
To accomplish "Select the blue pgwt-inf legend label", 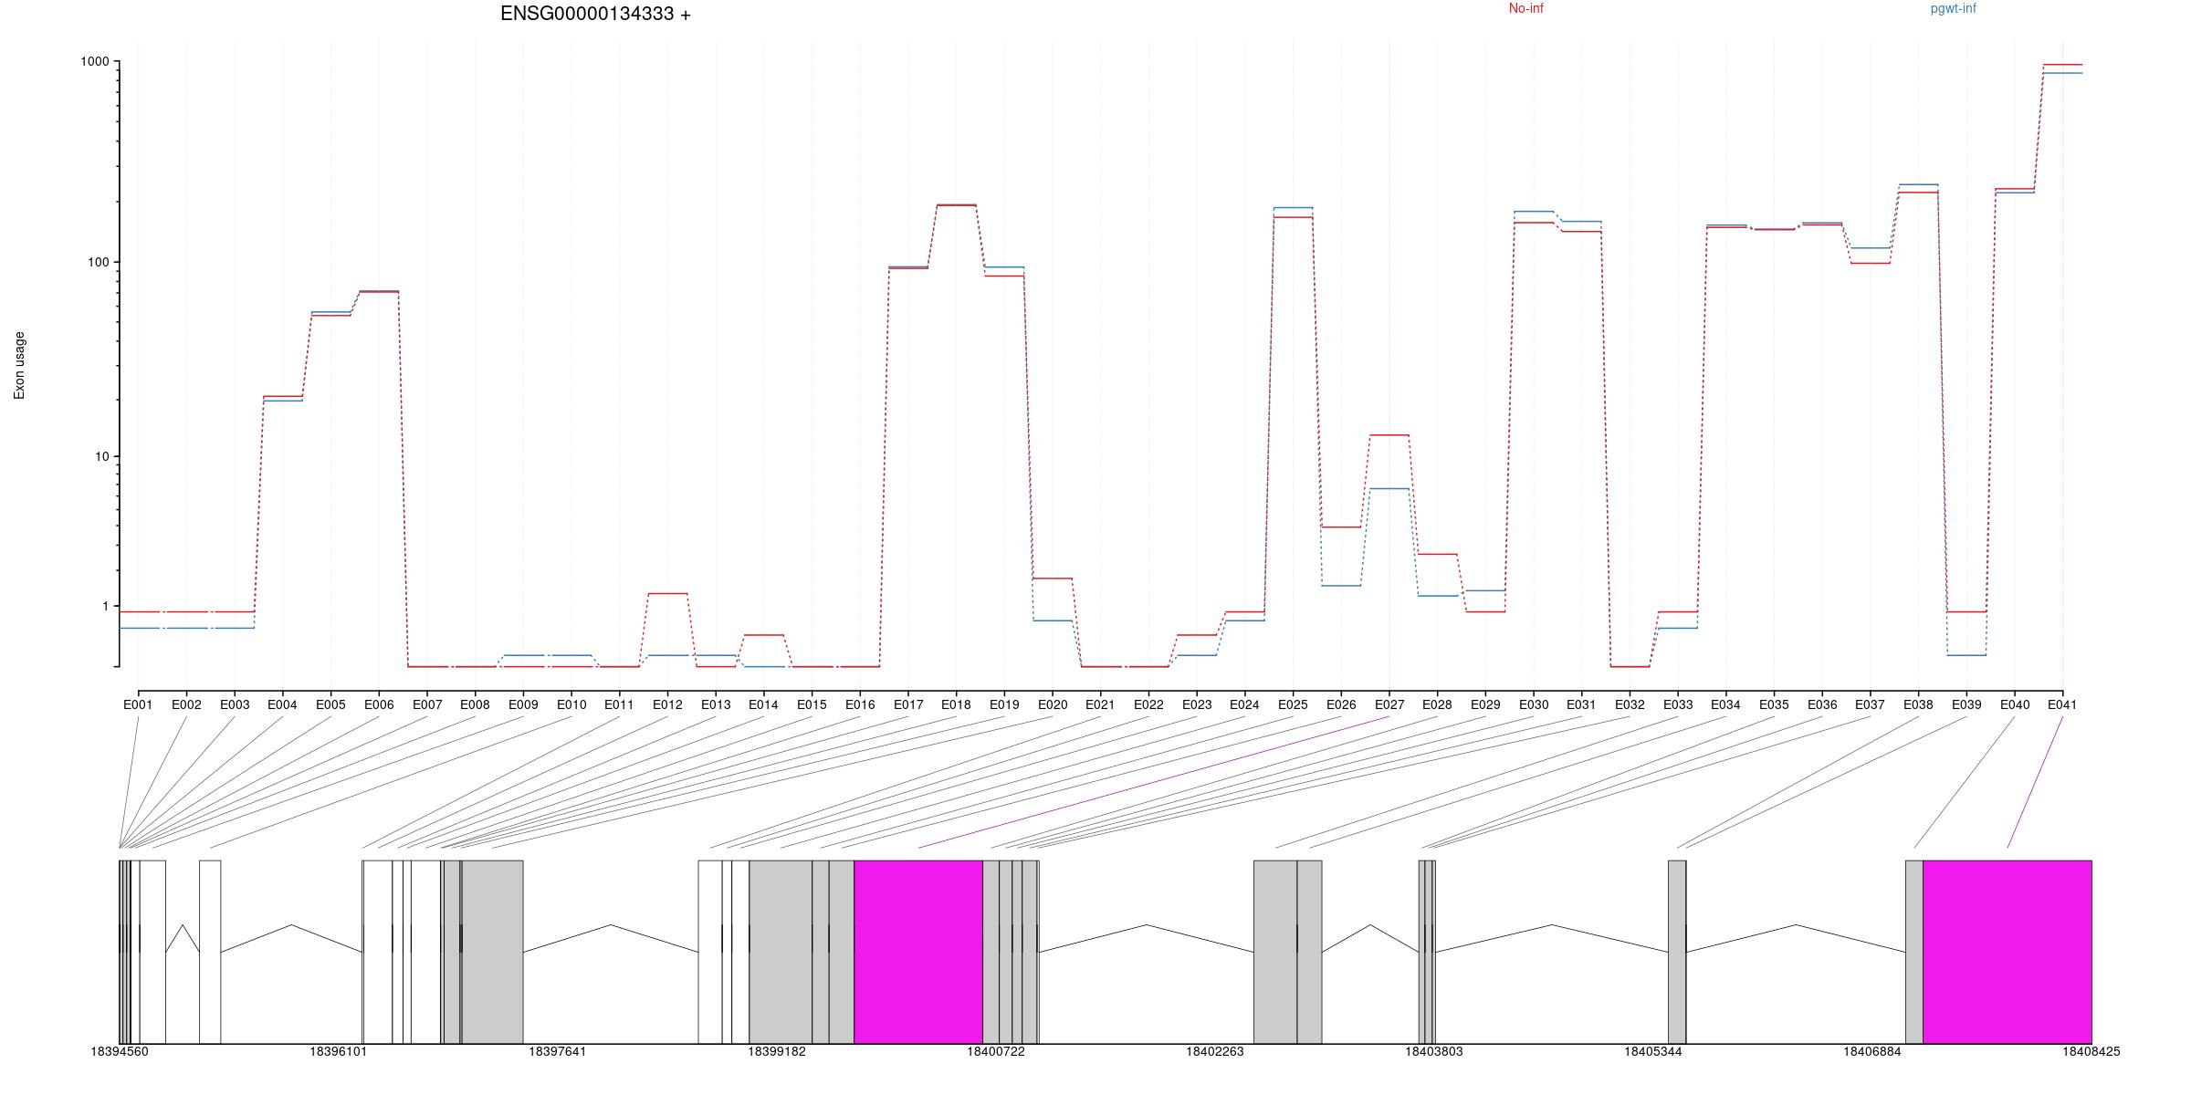I will pyautogui.click(x=1953, y=8).
